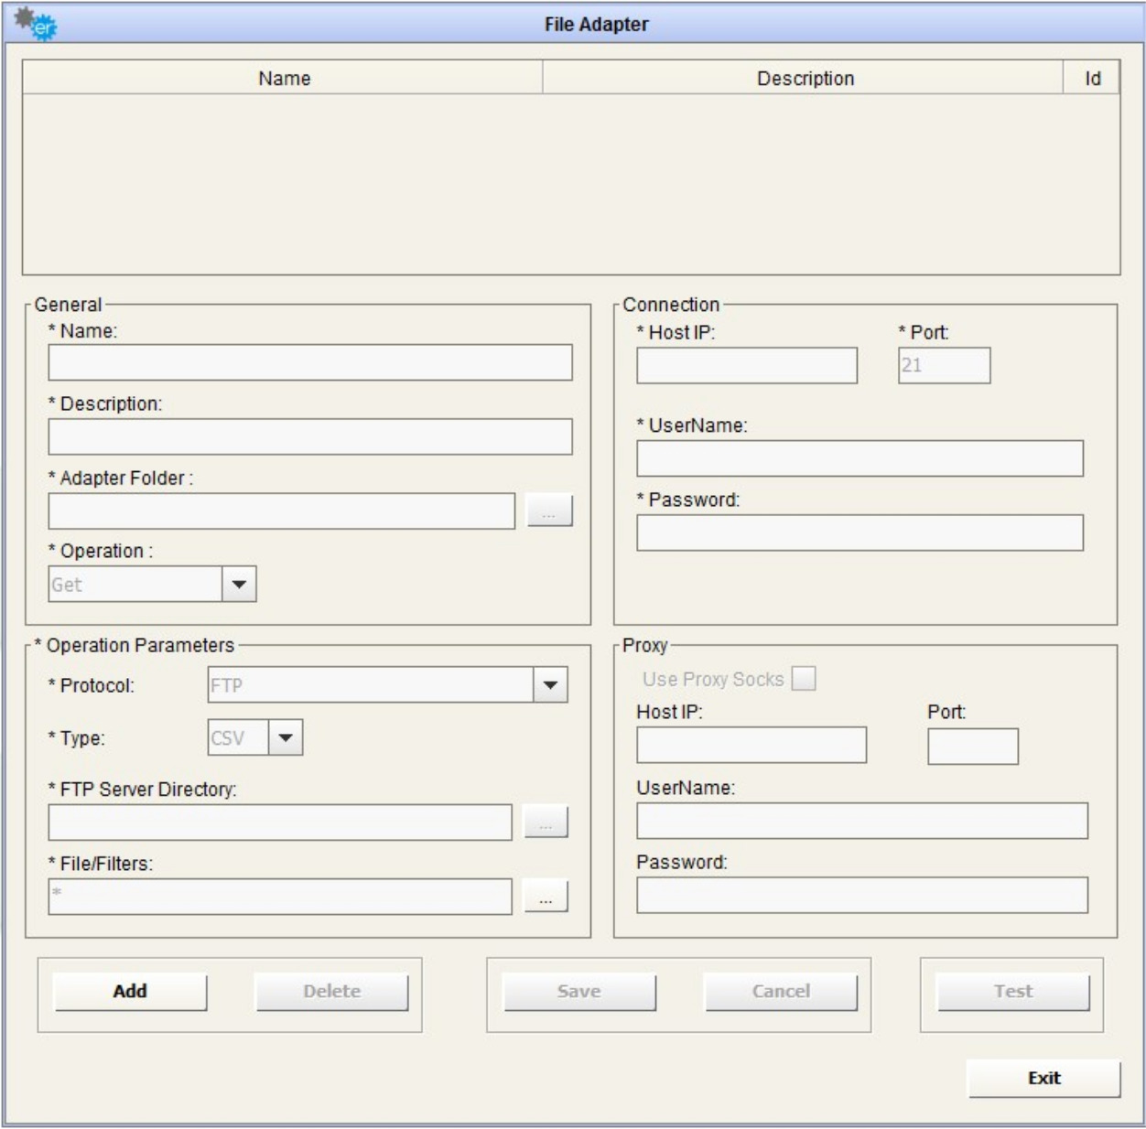Click the Add button

tap(130, 992)
